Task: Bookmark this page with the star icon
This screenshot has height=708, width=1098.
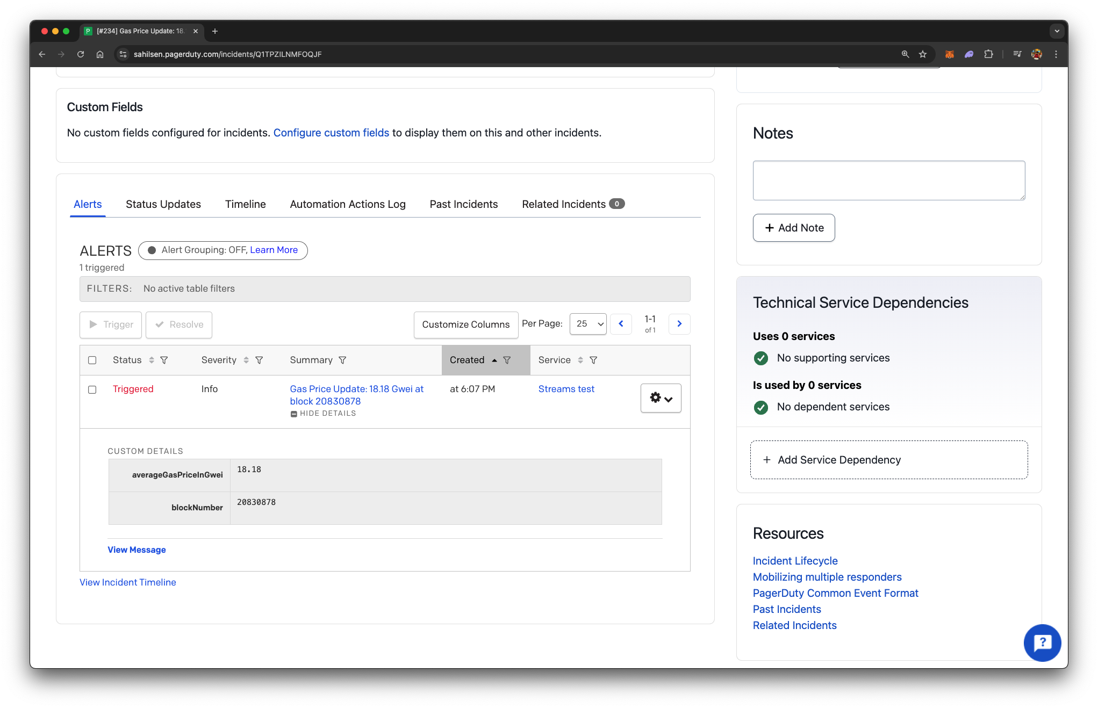Action: (x=923, y=54)
